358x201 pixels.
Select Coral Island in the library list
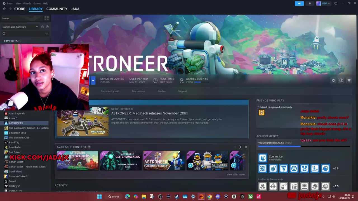tap(15, 171)
